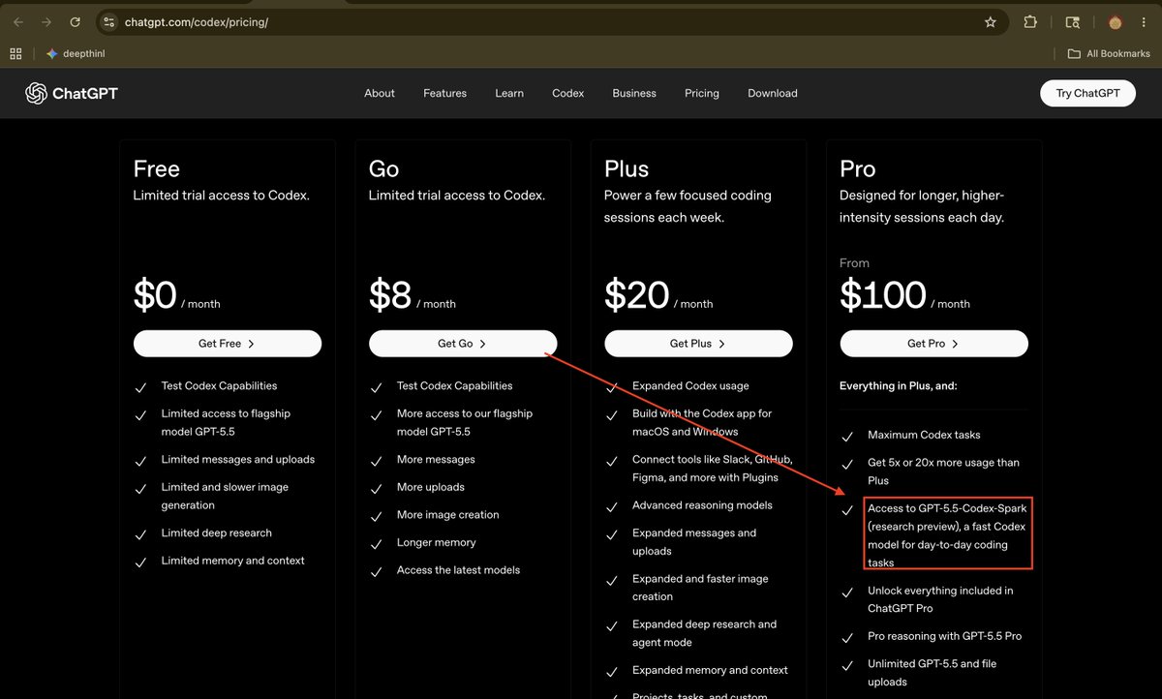Open the apps grid in bookmarks bar

15,53
